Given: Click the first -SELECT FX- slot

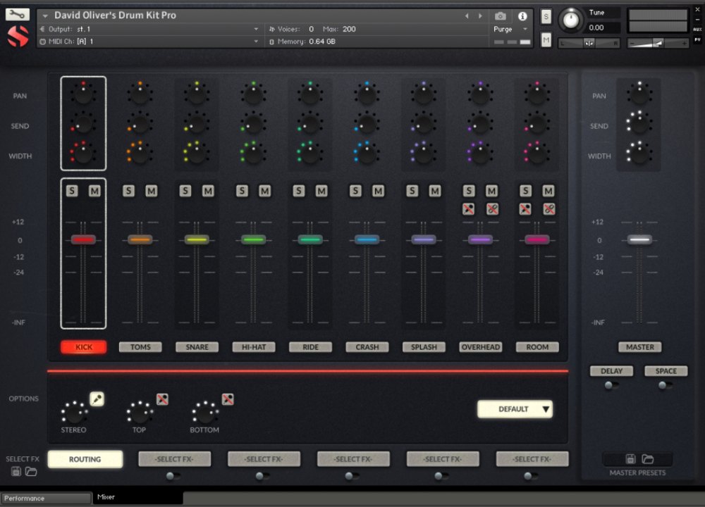Looking at the screenshot, I should coord(174,458).
